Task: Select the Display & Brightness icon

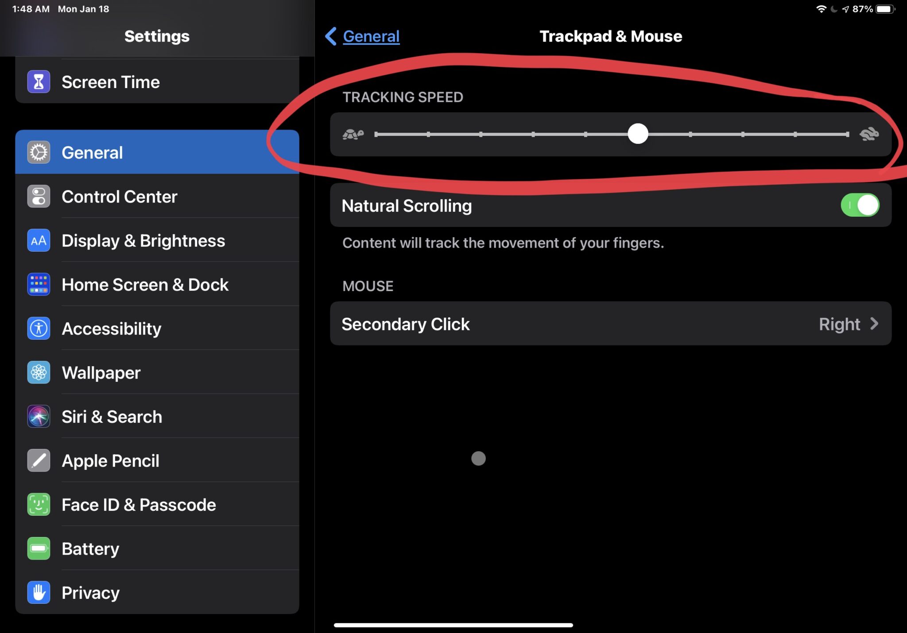Action: [39, 240]
